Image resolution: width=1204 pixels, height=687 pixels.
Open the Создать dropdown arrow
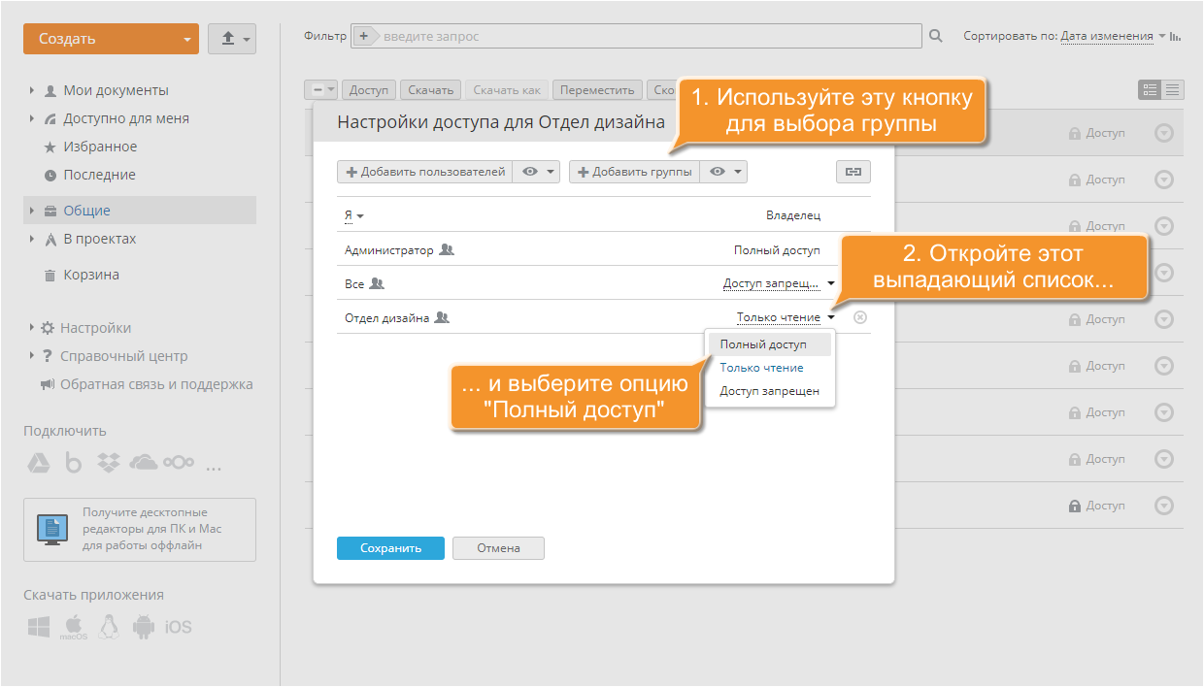pos(187,40)
